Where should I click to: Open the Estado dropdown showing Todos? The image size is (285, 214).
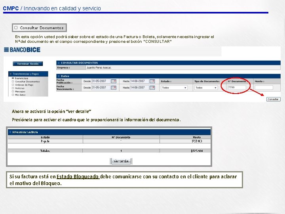(x=174, y=88)
